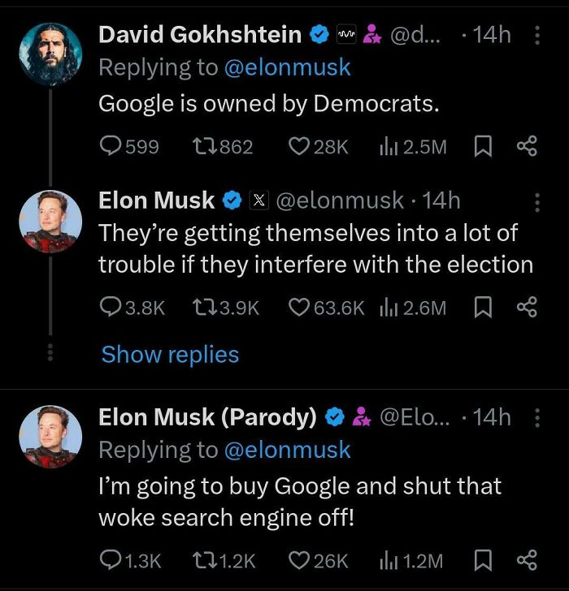569x591 pixels.
Task: Open Elon Musk (Parody) profile avatar
Action: [x=50, y=436]
